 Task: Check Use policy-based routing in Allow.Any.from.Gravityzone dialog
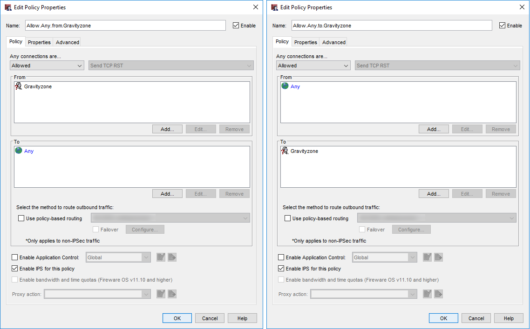click(21, 218)
